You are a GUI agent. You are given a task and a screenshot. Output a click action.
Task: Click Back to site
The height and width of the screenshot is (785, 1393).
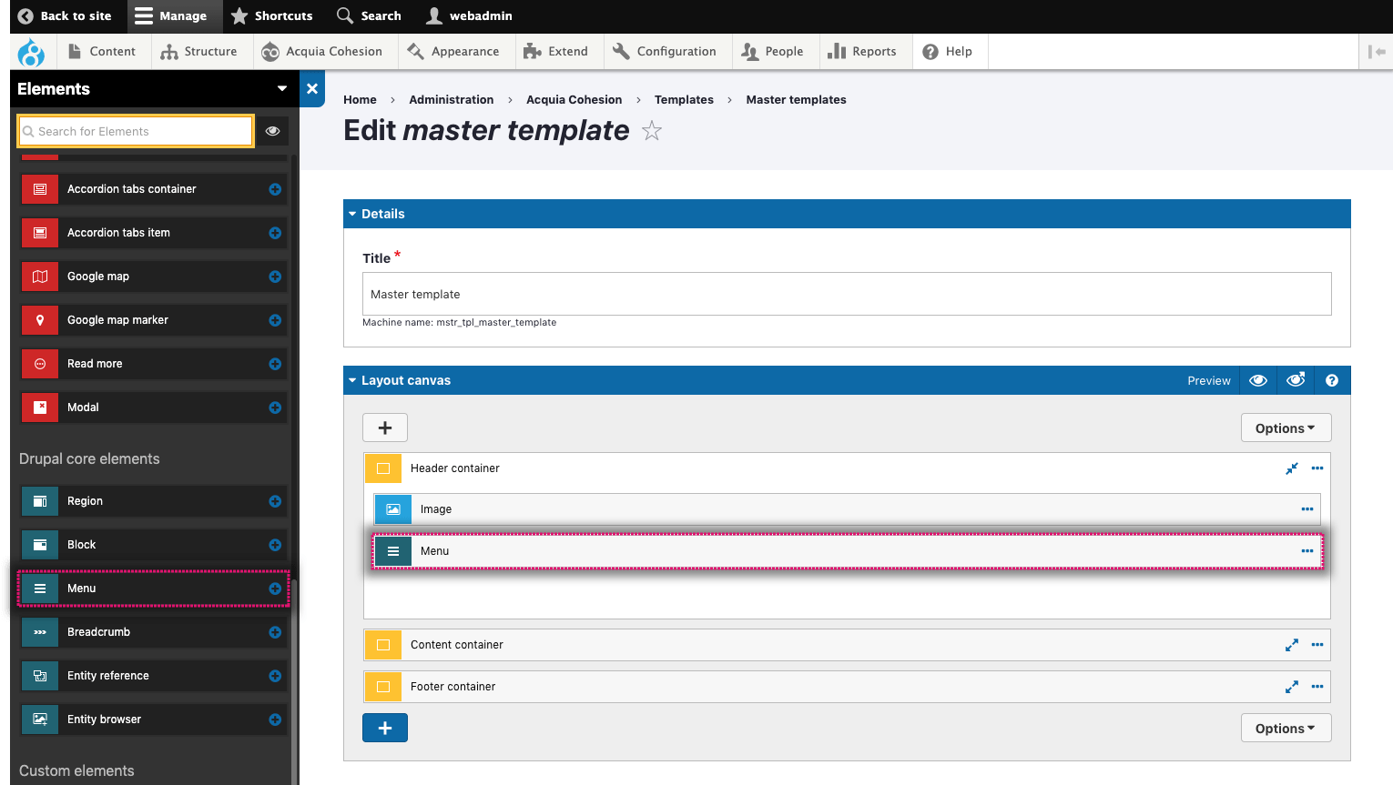click(x=66, y=16)
